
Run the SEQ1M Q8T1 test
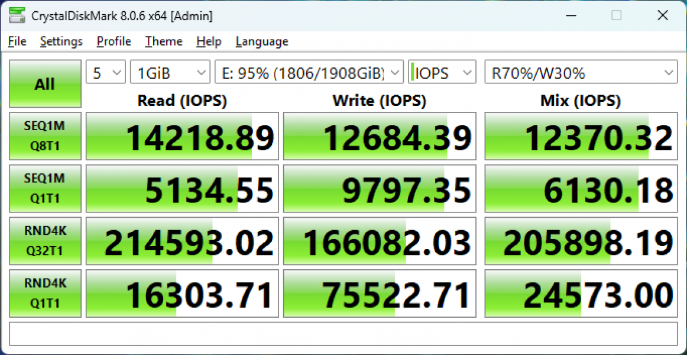[x=45, y=136]
